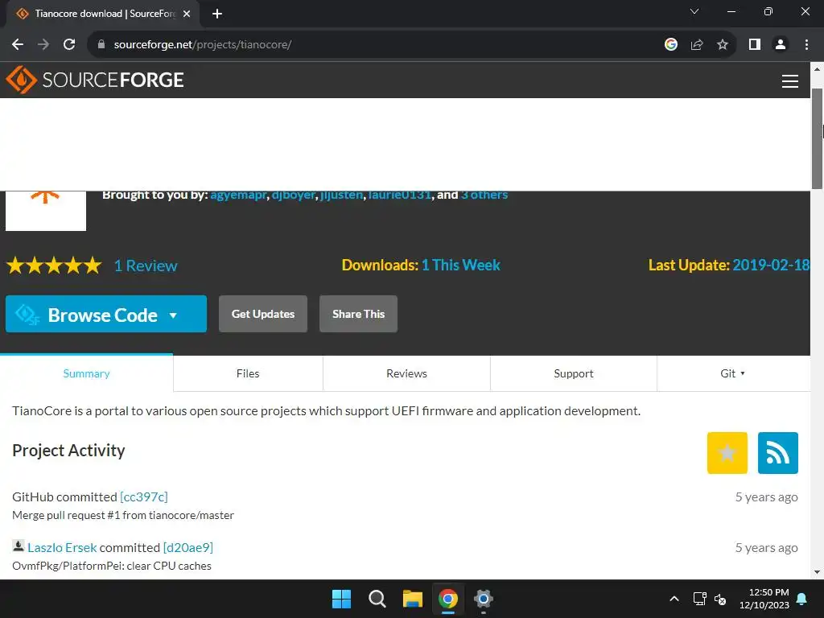The width and height of the screenshot is (824, 618).
Task: Open the Reviews tab
Action: tap(406, 373)
